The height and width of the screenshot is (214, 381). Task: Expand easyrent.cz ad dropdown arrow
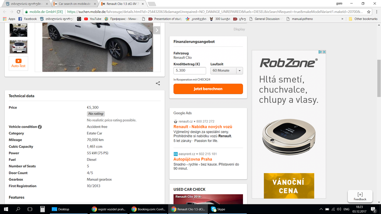tap(197, 154)
